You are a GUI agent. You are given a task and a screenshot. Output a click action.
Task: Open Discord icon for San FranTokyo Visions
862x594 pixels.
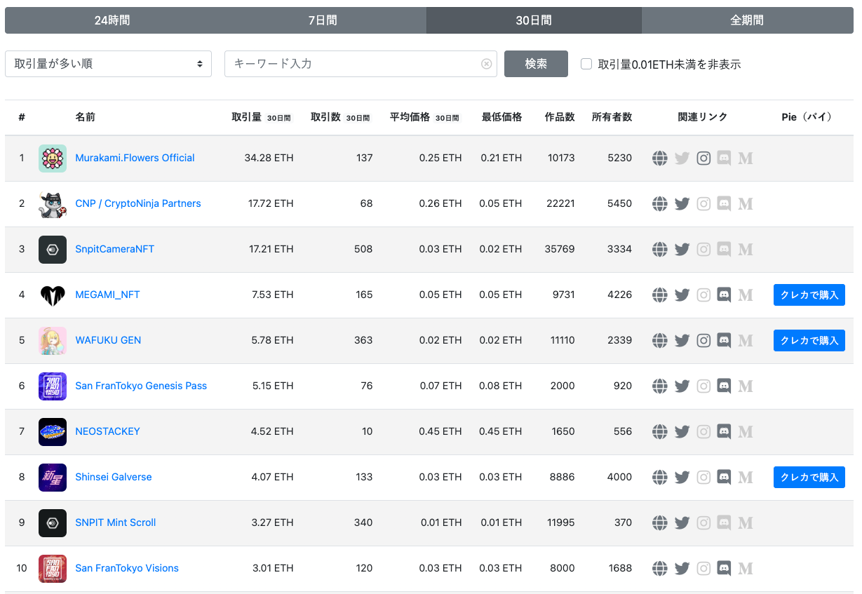point(725,568)
